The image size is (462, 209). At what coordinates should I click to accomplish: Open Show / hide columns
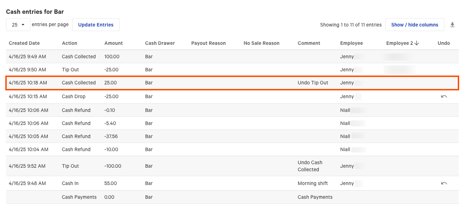(x=415, y=25)
